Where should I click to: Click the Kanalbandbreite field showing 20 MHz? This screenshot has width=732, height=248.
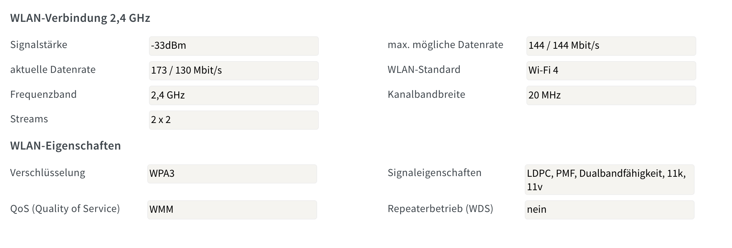pyautogui.click(x=611, y=95)
